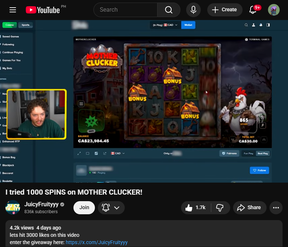Click the CA$23,984.45 balance value
288x247 pixels.
click(x=93, y=141)
